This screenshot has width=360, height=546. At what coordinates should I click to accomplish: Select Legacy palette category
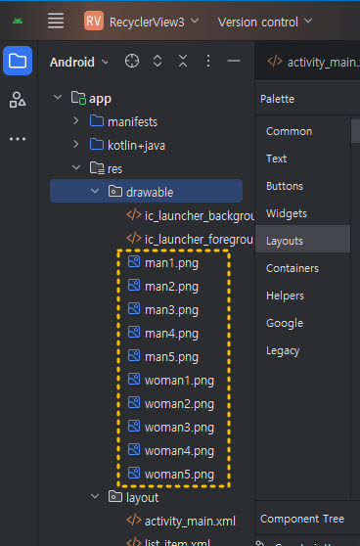[x=283, y=350]
